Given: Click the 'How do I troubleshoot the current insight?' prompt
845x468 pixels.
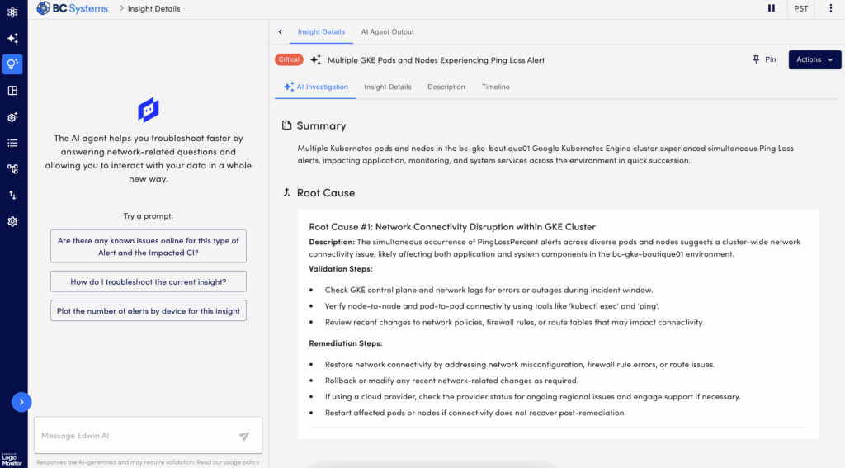Looking at the screenshot, I should coord(149,281).
